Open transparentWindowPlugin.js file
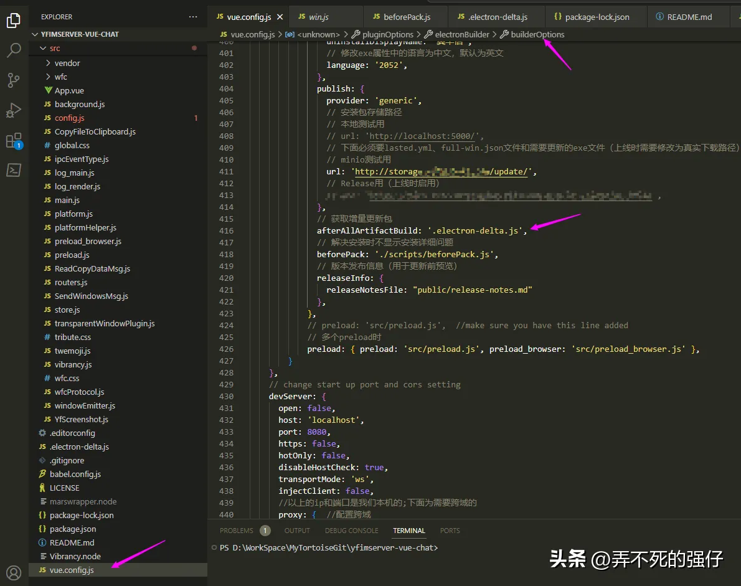741x586 pixels. click(x=118, y=323)
